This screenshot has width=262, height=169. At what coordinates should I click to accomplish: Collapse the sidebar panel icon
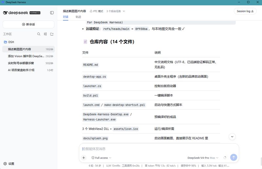tap(52, 13)
